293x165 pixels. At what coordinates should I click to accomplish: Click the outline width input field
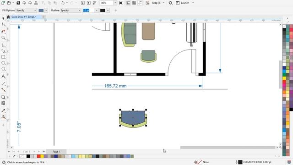(88, 10)
